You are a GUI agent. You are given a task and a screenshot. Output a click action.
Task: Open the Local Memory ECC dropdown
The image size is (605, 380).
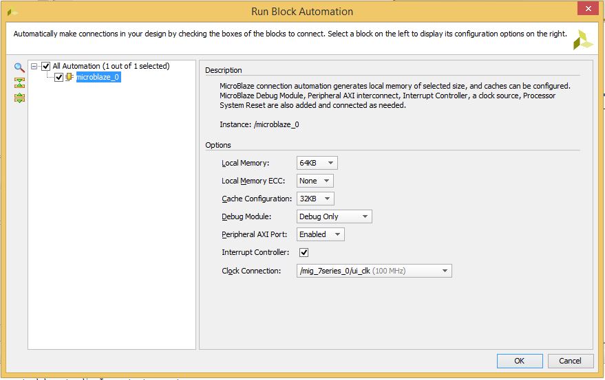point(315,181)
